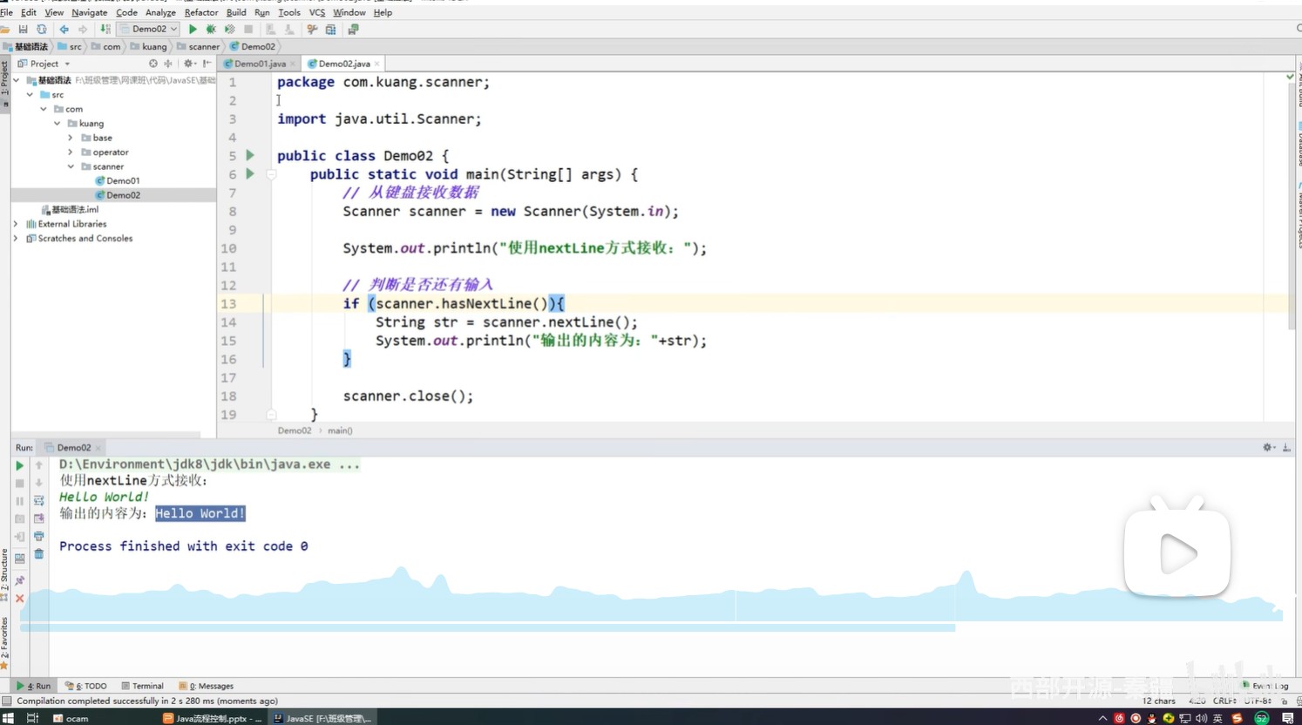The image size is (1302, 725).
Task: Open ocam in the taskbar
Action: tap(71, 718)
